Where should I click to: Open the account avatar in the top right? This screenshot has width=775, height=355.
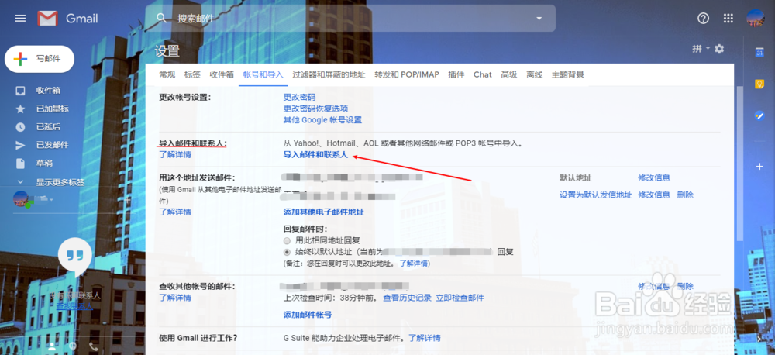coord(755,19)
